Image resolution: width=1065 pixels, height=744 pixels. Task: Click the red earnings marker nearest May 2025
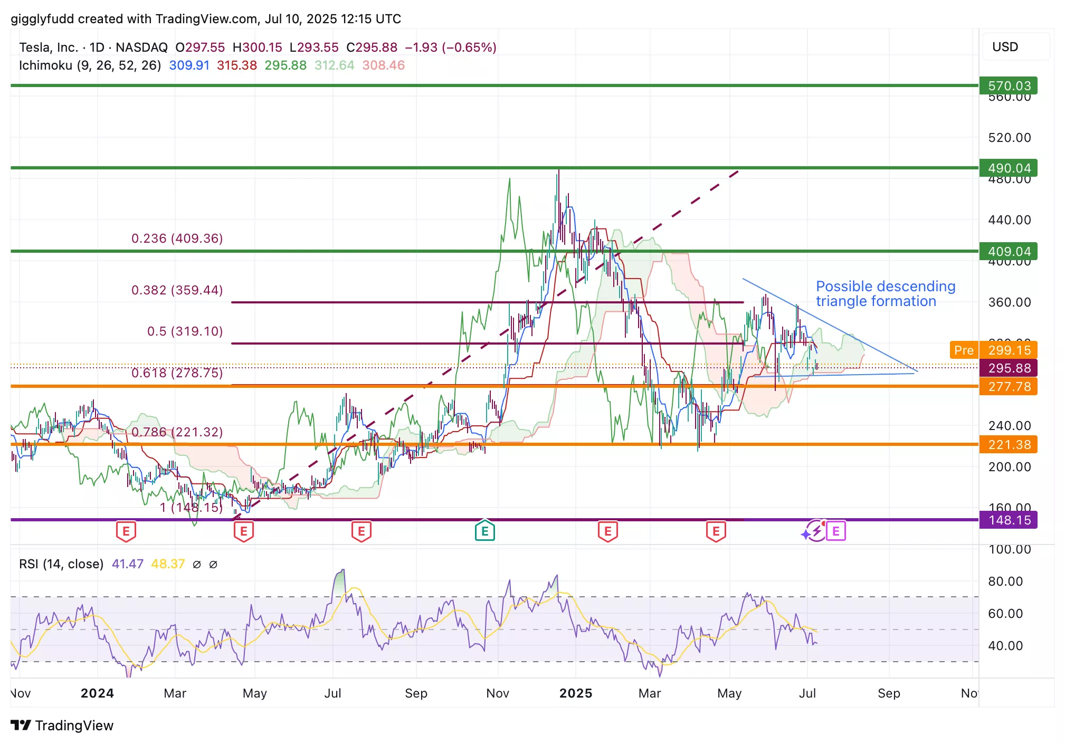click(716, 531)
